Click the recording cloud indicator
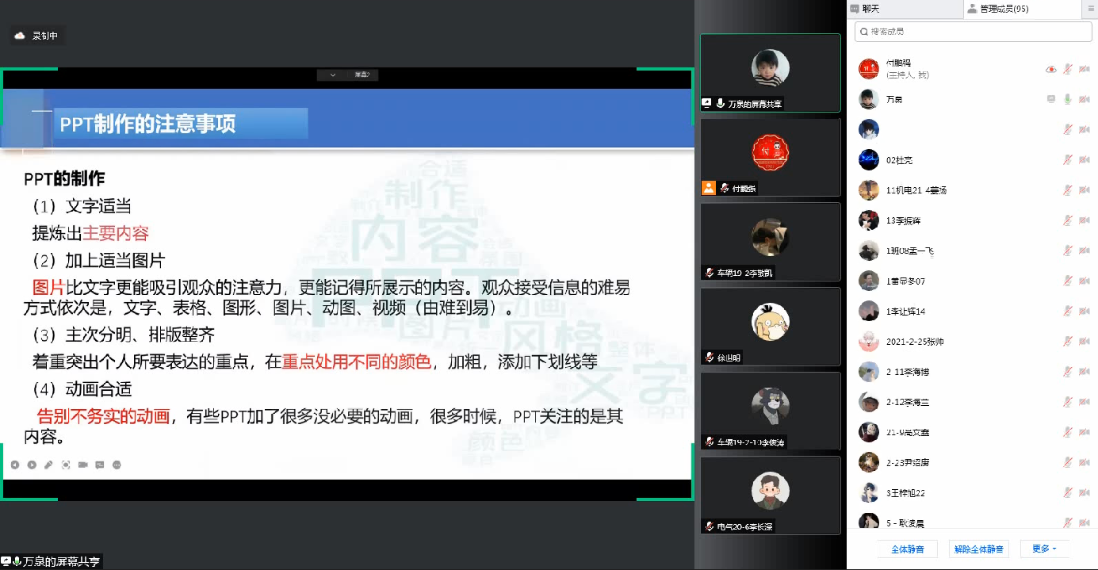The height and width of the screenshot is (570, 1098). point(20,36)
